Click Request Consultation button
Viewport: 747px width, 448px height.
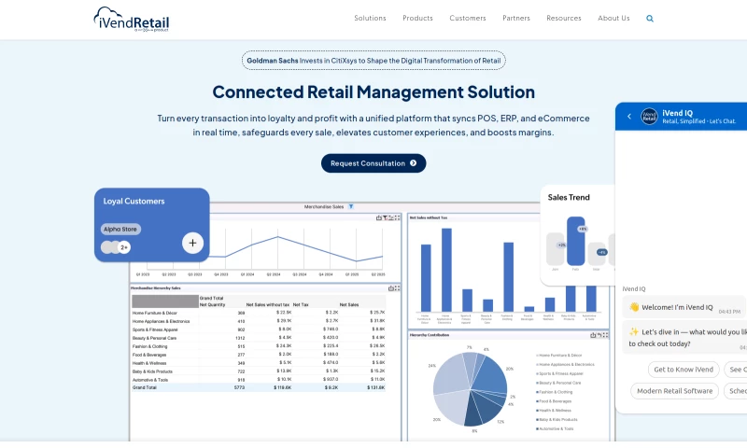point(373,163)
